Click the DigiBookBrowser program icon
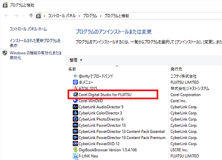 click(x=75, y=150)
